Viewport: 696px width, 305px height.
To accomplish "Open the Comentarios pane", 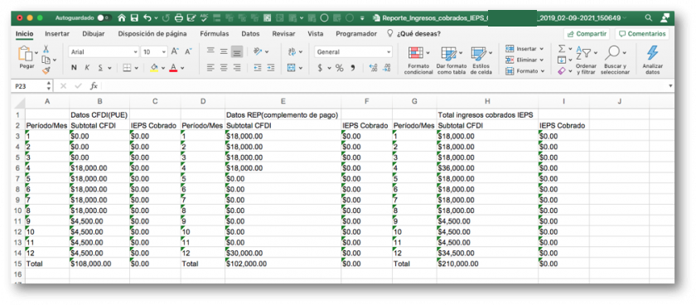I will coord(642,34).
